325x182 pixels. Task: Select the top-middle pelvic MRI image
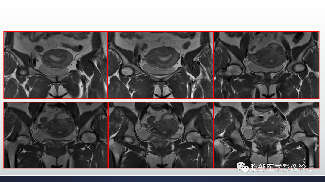160,65
